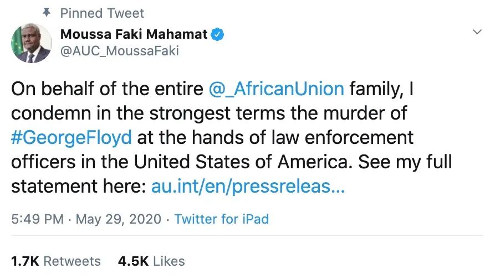Follow the au.int press release link
The width and height of the screenshot is (490, 279).
coord(248,187)
